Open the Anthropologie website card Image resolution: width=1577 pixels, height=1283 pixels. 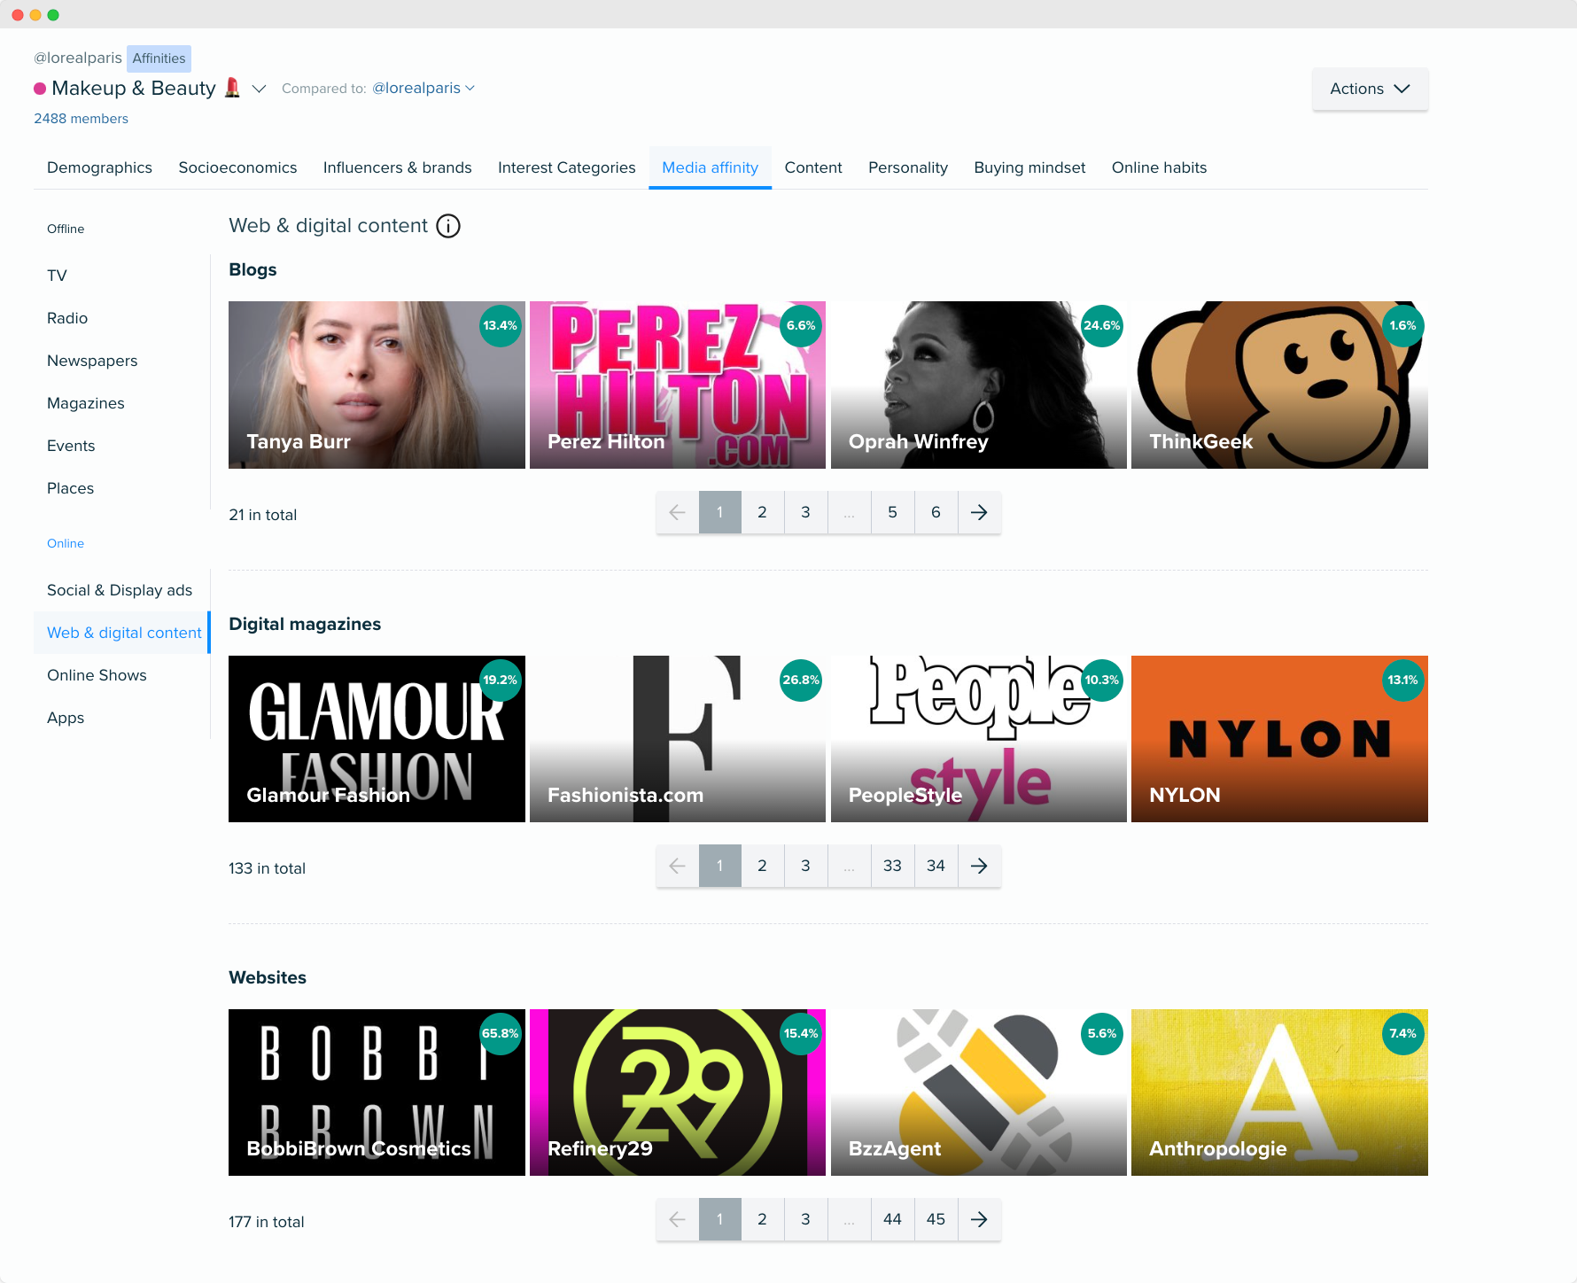pos(1279,1092)
